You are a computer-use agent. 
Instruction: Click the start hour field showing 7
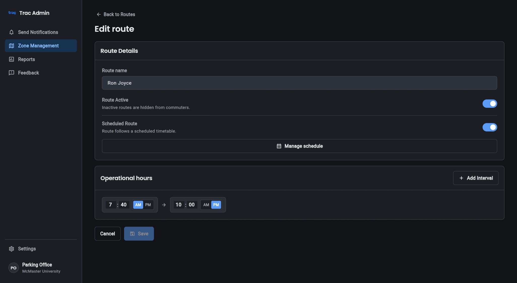click(x=110, y=205)
